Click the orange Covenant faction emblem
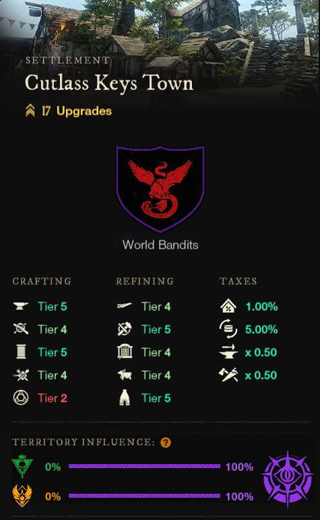Image resolution: width=320 pixels, height=520 pixels. click(22, 496)
